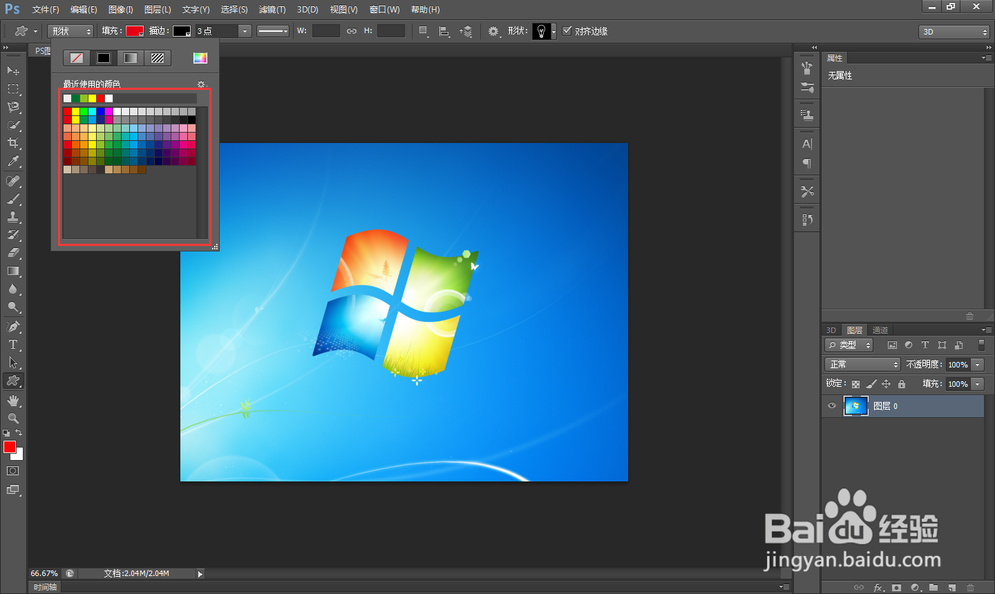Click the link width and height icon
This screenshot has height=594, width=995.
pyautogui.click(x=352, y=31)
